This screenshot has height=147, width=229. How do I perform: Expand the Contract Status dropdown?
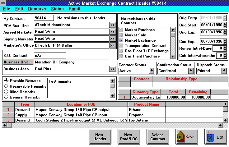pos(152,71)
